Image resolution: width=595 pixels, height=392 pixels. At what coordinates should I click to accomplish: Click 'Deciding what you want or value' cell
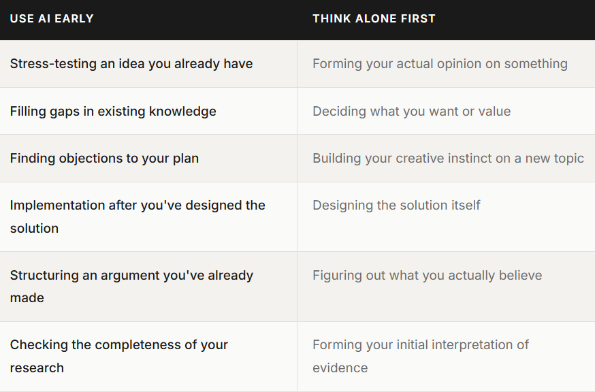coord(447,111)
